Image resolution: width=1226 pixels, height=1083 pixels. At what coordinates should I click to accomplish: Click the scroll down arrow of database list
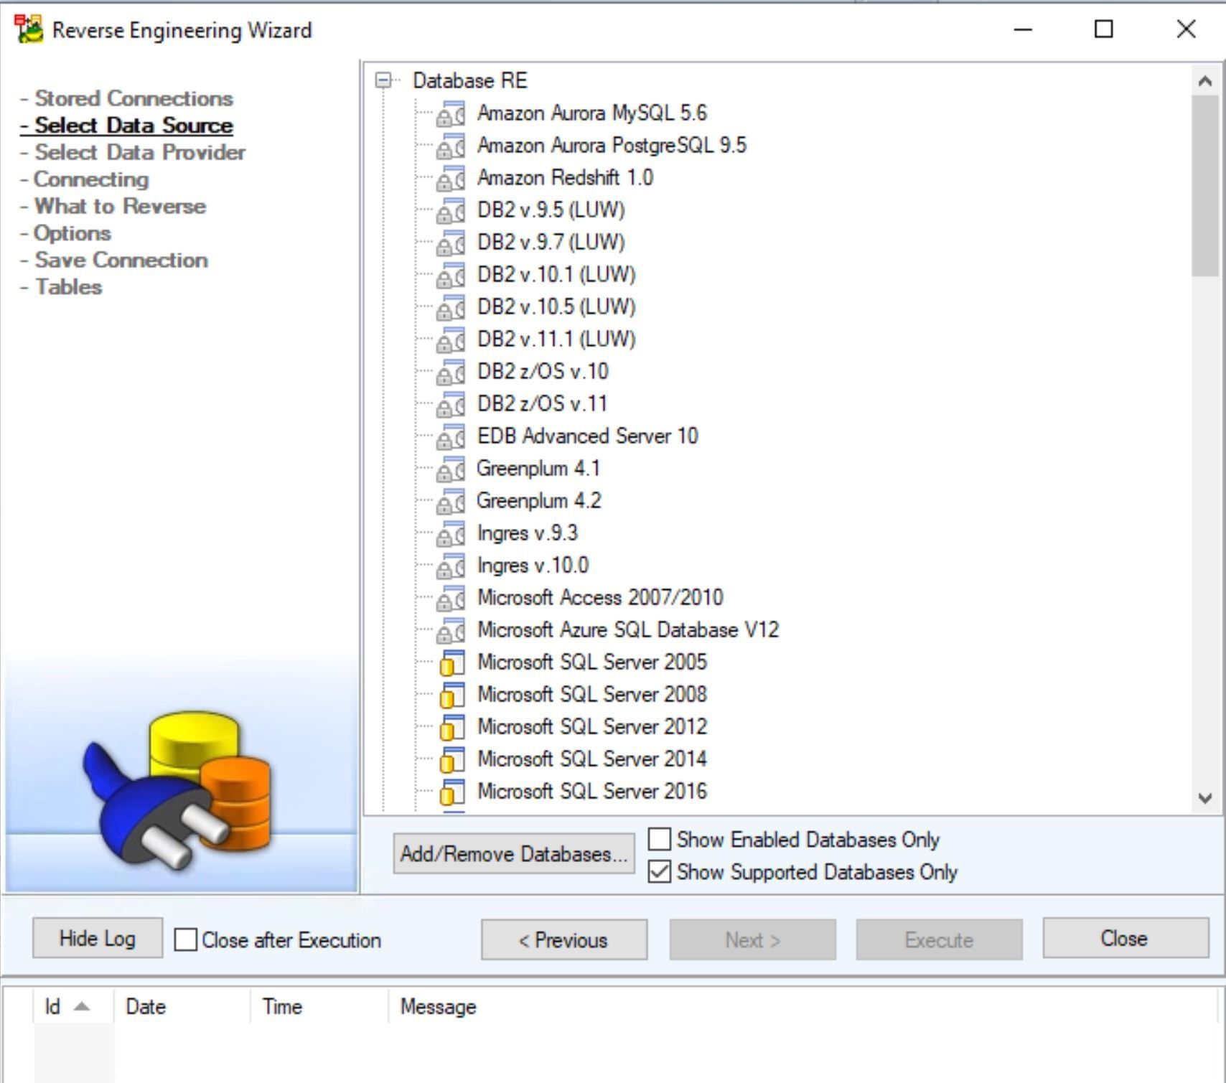1205,798
